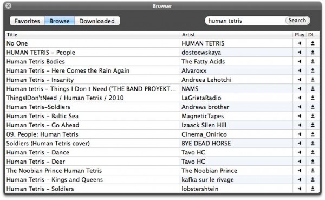Click the Search button

(x=297, y=21)
